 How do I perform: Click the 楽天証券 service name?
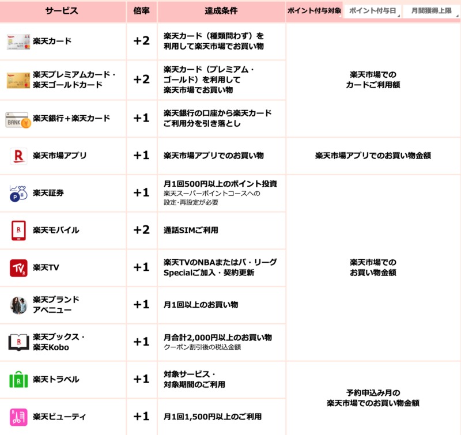[48, 193]
